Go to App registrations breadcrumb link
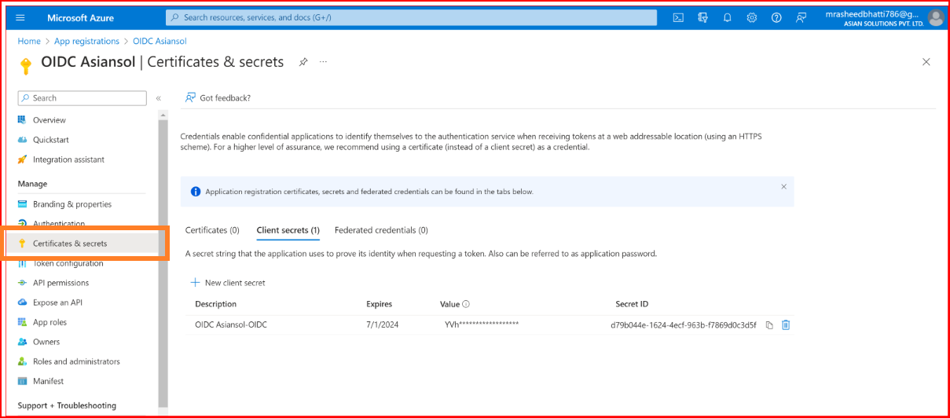Viewport: 950px width, 418px height. [86, 41]
